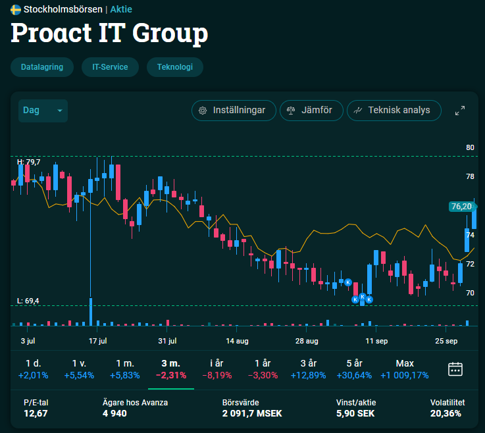This screenshot has height=433, width=485.
Task: Select the Max period tab
Action: tap(405, 369)
